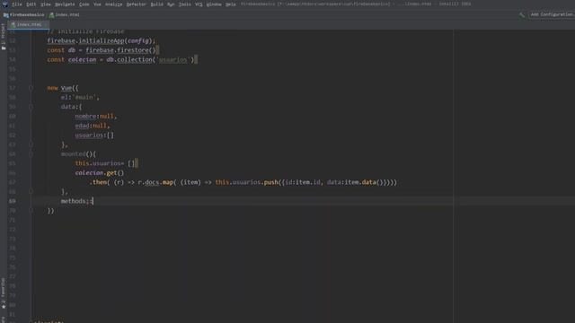The image size is (575, 323).
Task: Open the Project tool window sidebar button
Action: 4,37
